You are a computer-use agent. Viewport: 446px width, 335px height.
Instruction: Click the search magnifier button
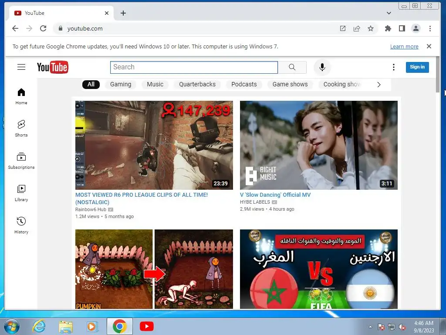tap(292, 67)
